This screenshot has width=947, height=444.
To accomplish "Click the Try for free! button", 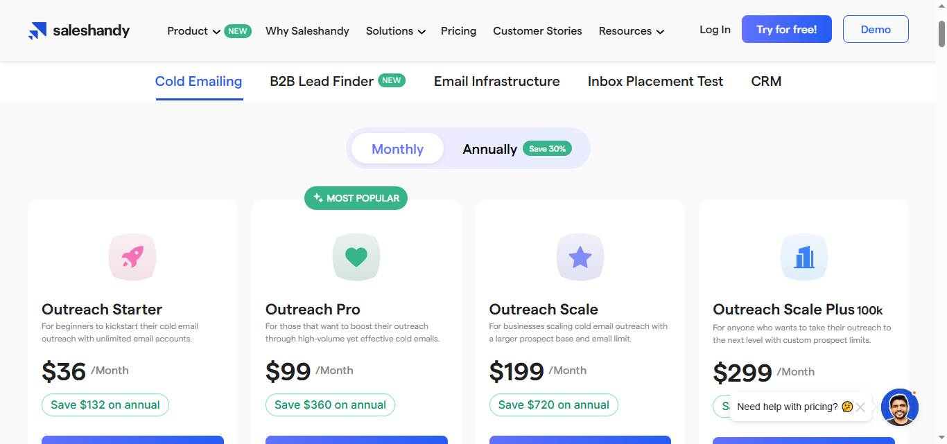I will click(x=786, y=29).
